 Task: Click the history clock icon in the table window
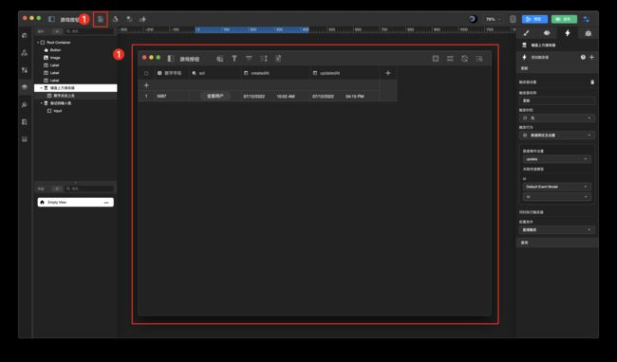tap(465, 59)
